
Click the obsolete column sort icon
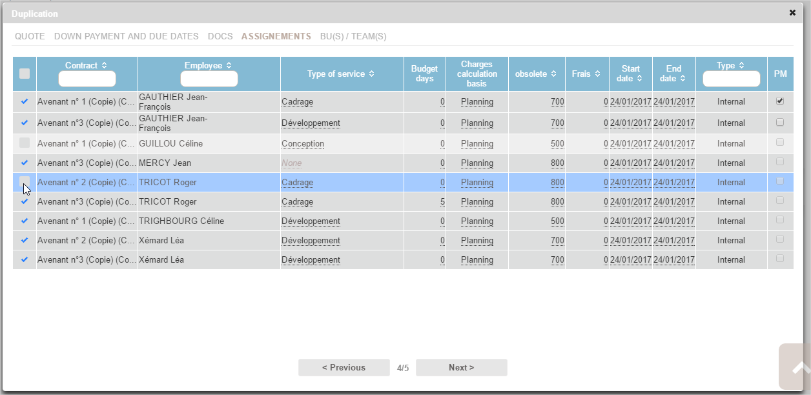coord(554,74)
